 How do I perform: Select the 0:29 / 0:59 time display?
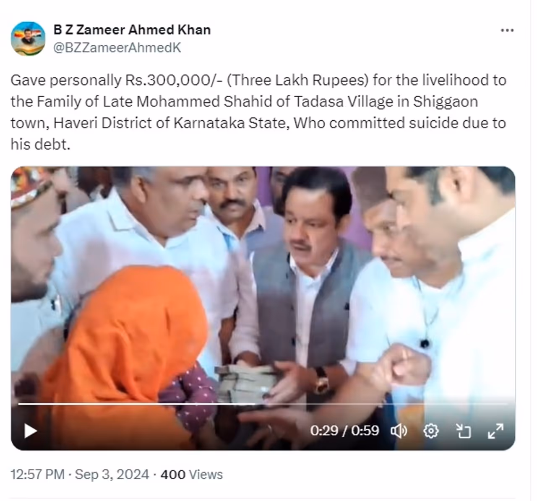click(x=344, y=431)
